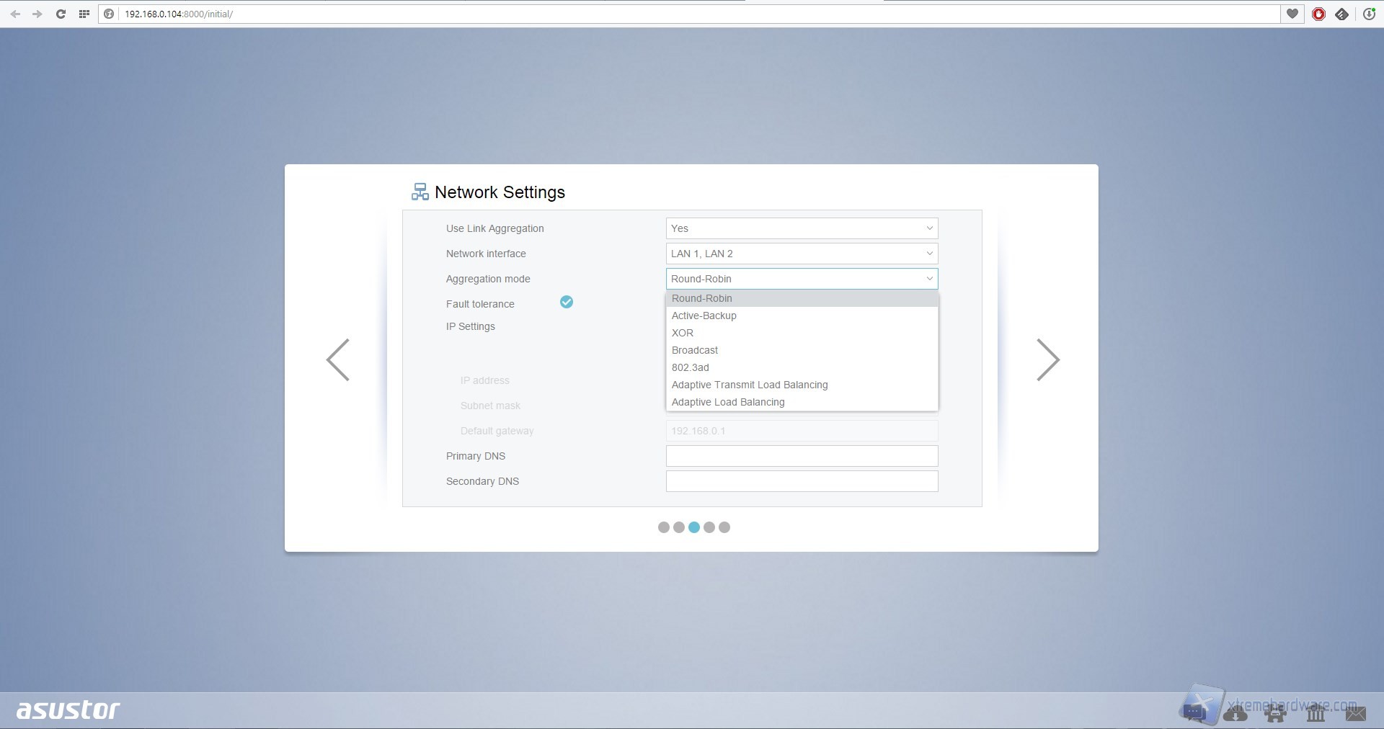Click the cloud download icon in footer
Image resolution: width=1384 pixels, height=729 pixels.
click(1236, 713)
